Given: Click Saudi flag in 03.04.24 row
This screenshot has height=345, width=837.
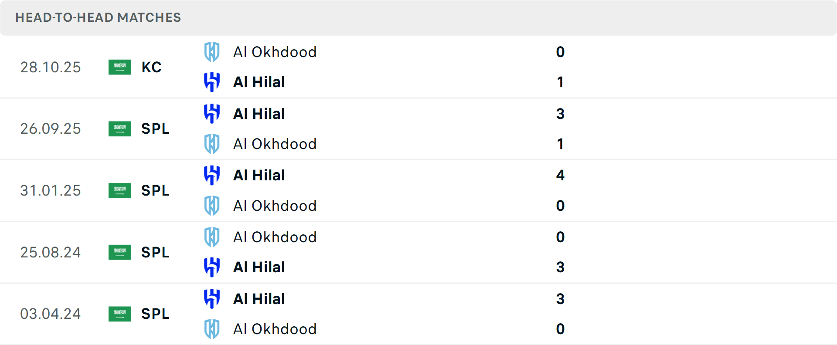Looking at the screenshot, I should (120, 314).
